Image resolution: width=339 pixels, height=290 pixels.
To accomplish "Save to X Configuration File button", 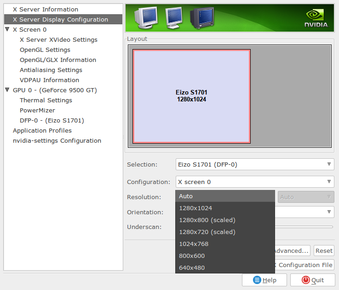I will pos(305,265).
